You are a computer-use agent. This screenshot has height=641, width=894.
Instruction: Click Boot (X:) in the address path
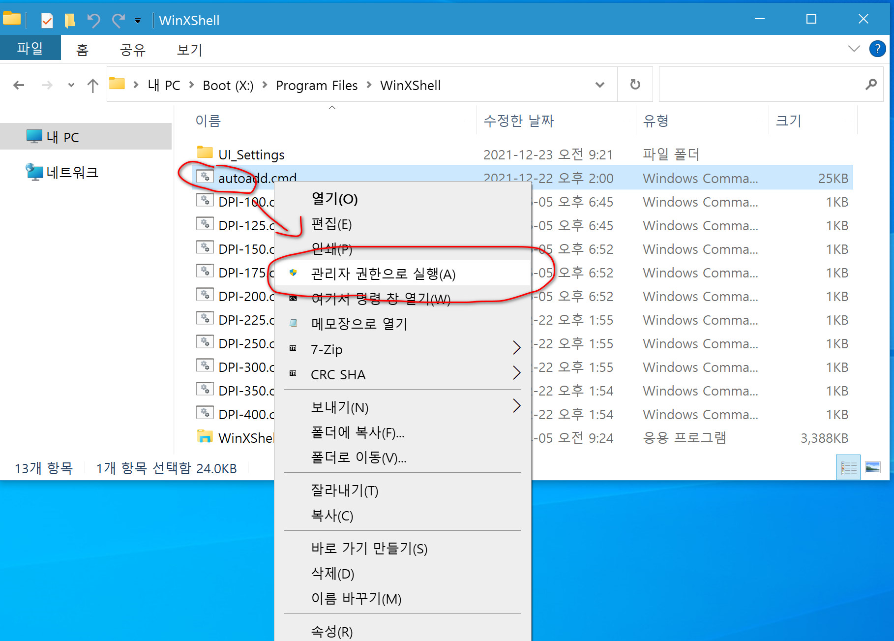[228, 86]
